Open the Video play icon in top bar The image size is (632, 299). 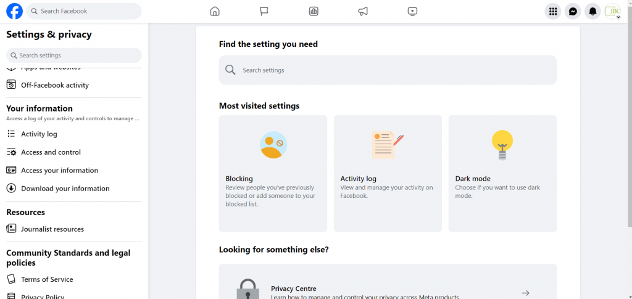point(412,11)
